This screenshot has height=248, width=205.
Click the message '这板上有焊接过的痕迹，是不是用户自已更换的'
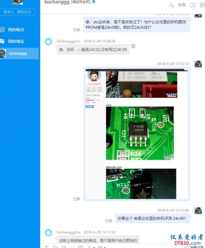point(98,241)
